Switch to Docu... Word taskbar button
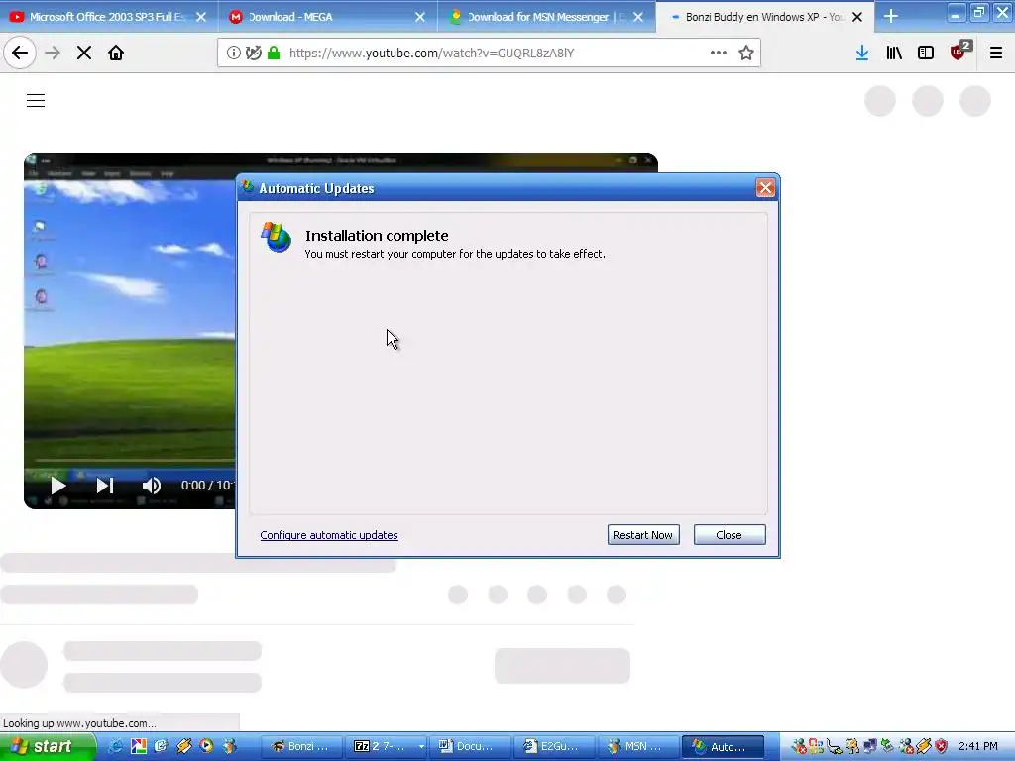The width and height of the screenshot is (1015, 761). pos(471,746)
